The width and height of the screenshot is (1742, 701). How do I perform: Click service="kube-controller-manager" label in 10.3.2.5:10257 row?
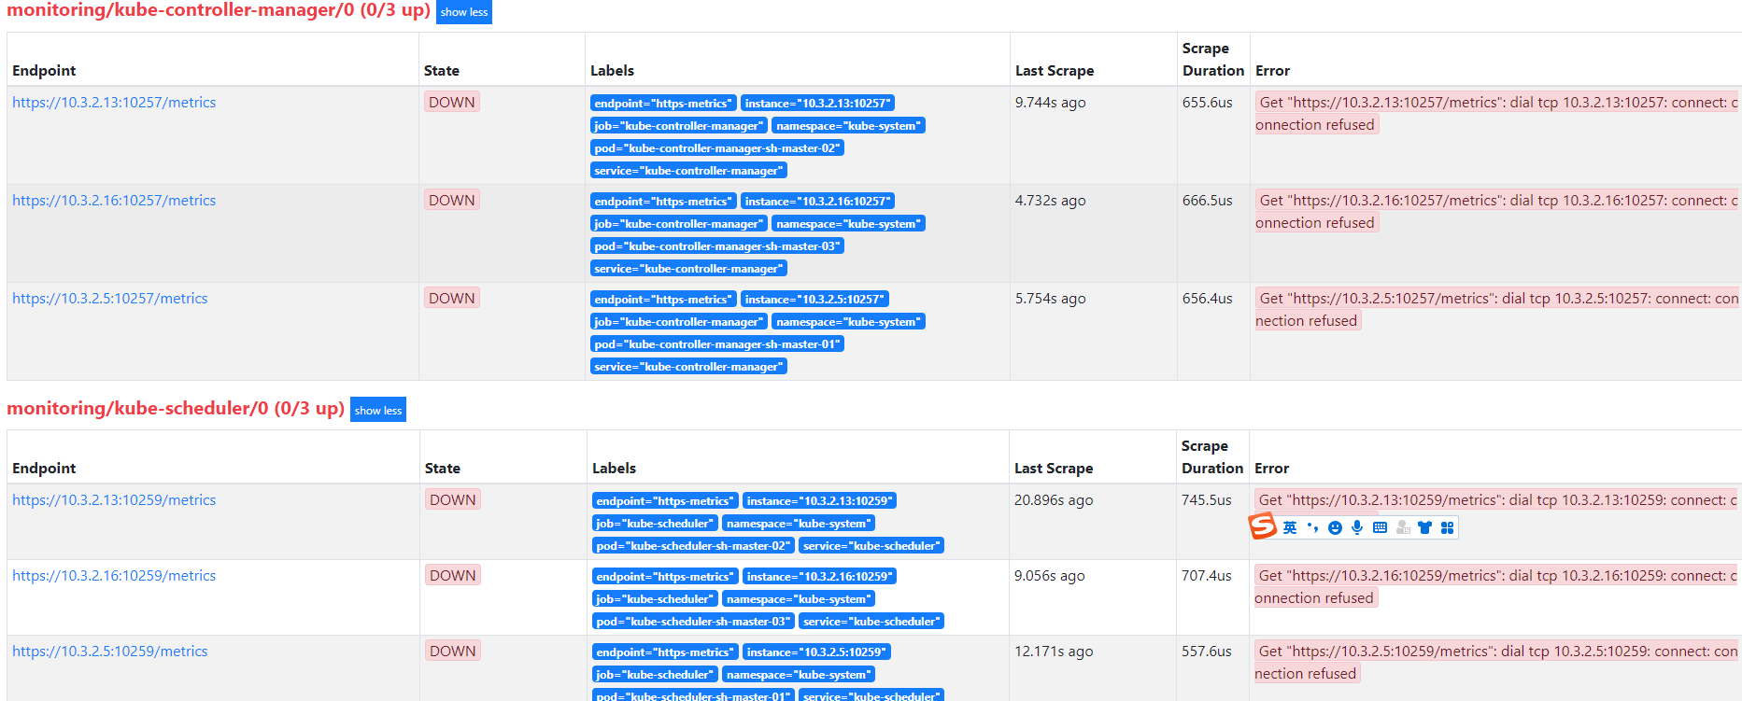coord(688,367)
